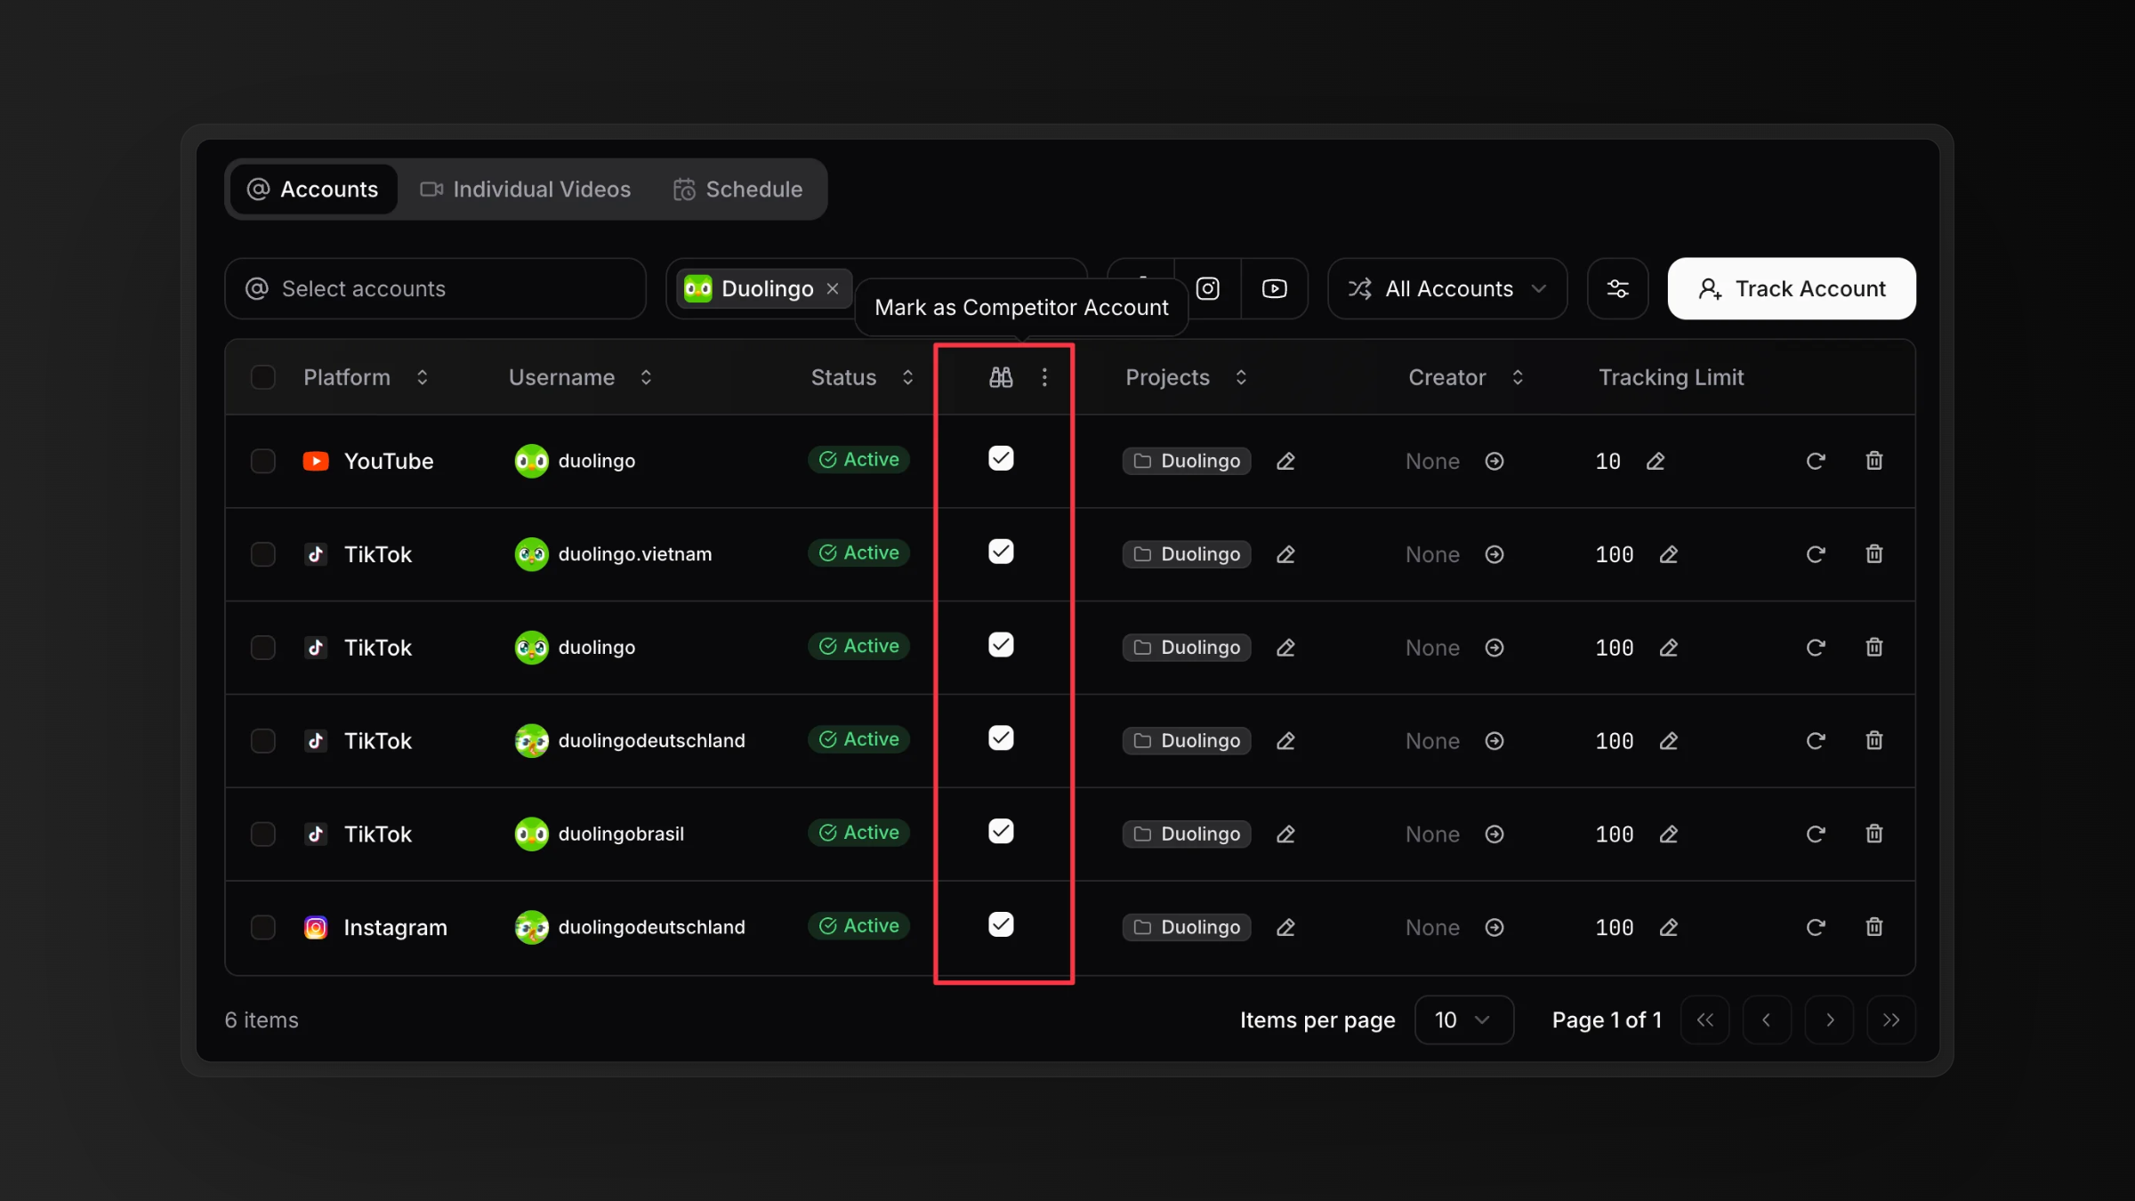Screen dimensions: 2135x1201
Task: Open the three-dot competitor column menu
Action: click(1044, 377)
